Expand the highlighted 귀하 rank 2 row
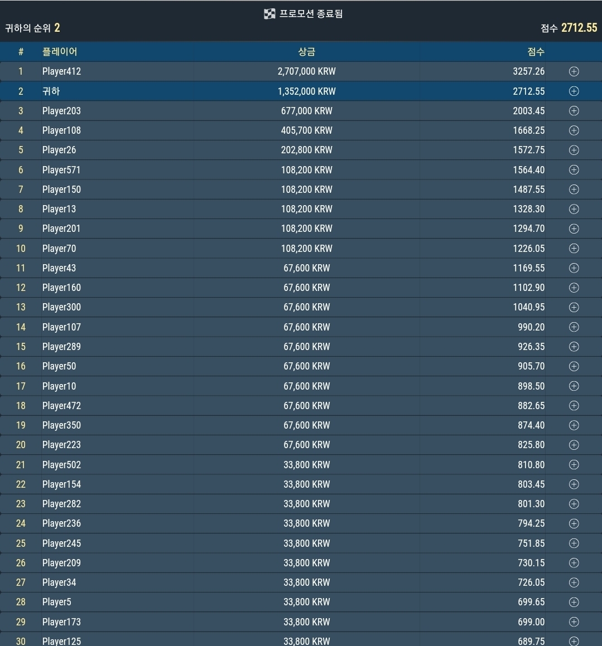The height and width of the screenshot is (646, 602). (x=574, y=91)
